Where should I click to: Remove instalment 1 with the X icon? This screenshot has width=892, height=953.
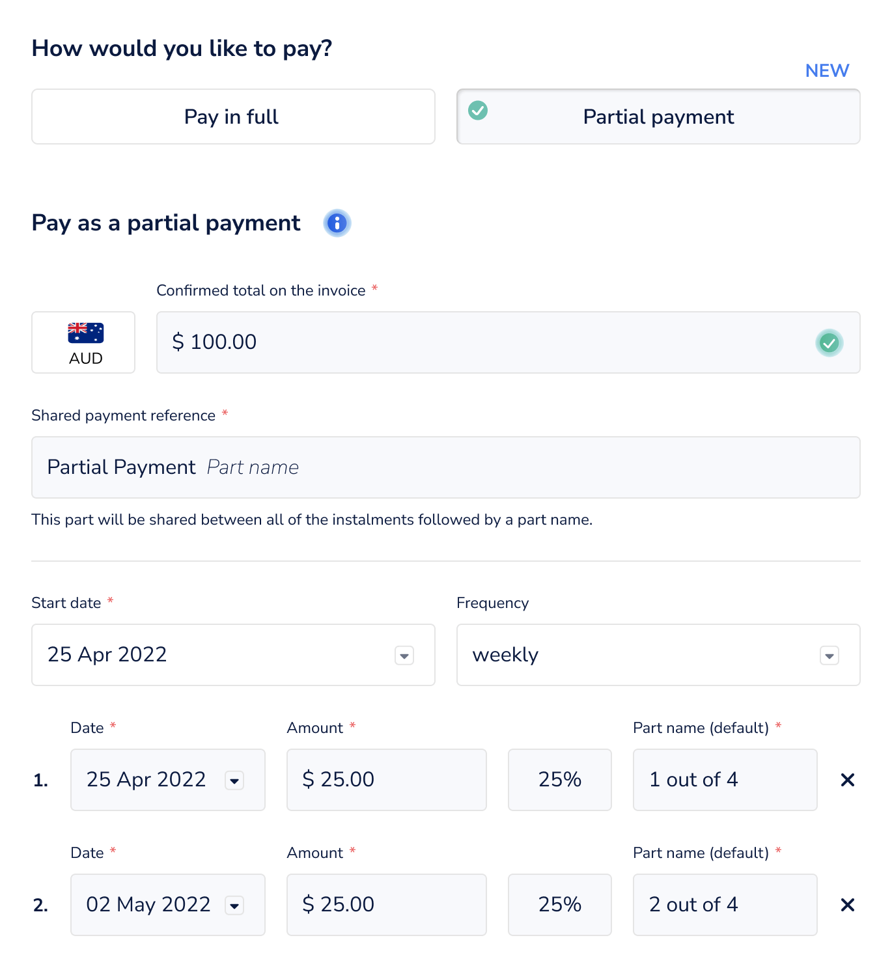pos(847,780)
